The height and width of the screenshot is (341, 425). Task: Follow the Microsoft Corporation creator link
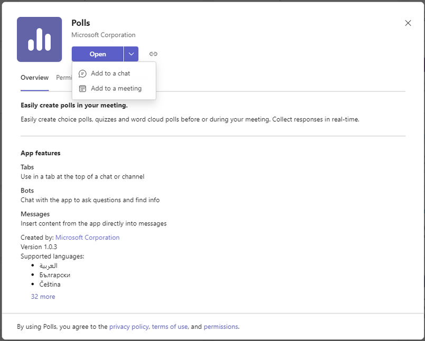pyautogui.click(x=87, y=238)
